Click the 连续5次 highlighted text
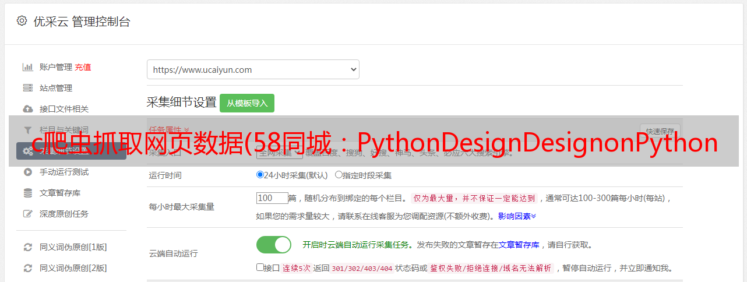747x282 pixels. (x=296, y=268)
